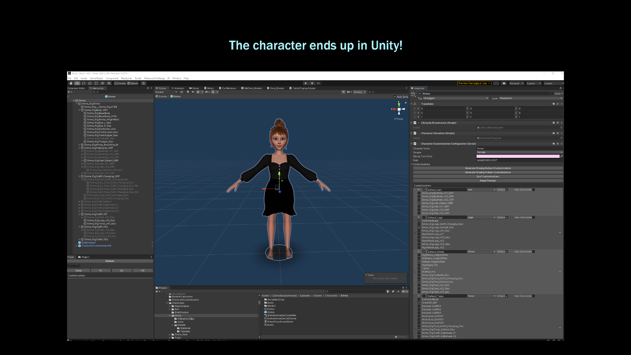Open Shaded draw mode dropdown
Viewport: 631px width, 355px height.
(x=165, y=92)
